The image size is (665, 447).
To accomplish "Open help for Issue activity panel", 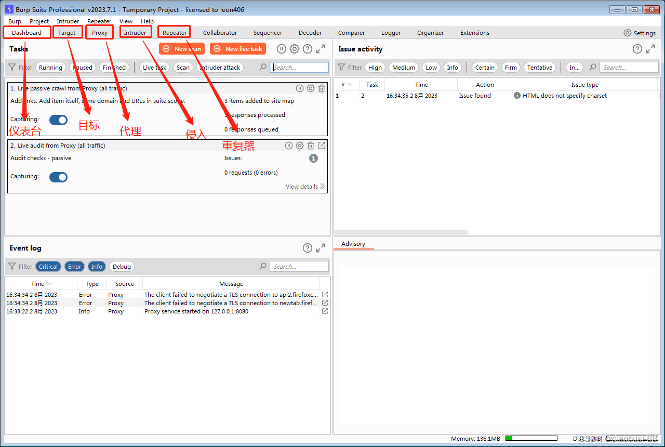I will coord(637,49).
